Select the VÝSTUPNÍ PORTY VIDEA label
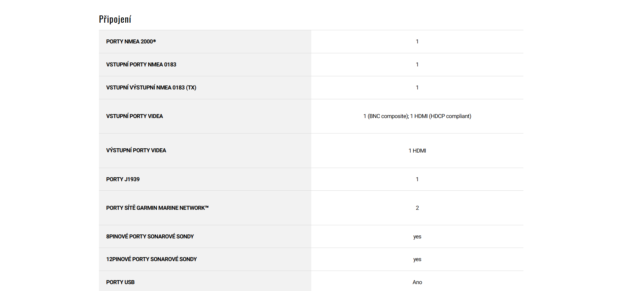The image size is (623, 291). [136, 151]
